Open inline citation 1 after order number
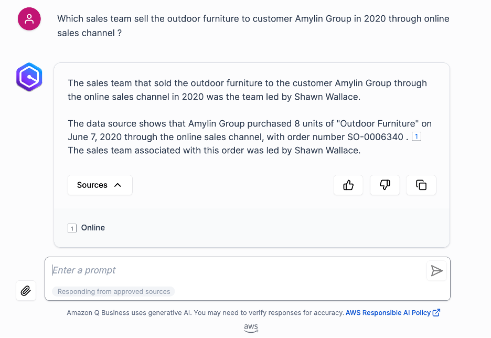This screenshot has height=338, width=491. pos(417,137)
